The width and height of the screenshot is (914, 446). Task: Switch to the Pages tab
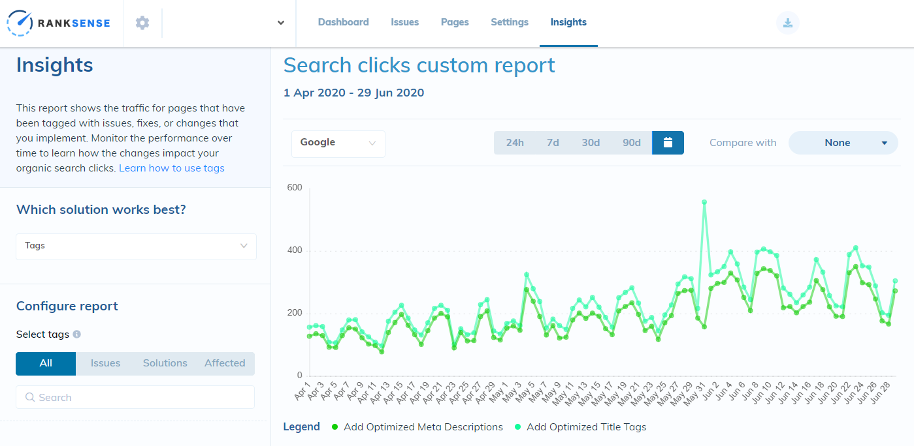point(455,22)
